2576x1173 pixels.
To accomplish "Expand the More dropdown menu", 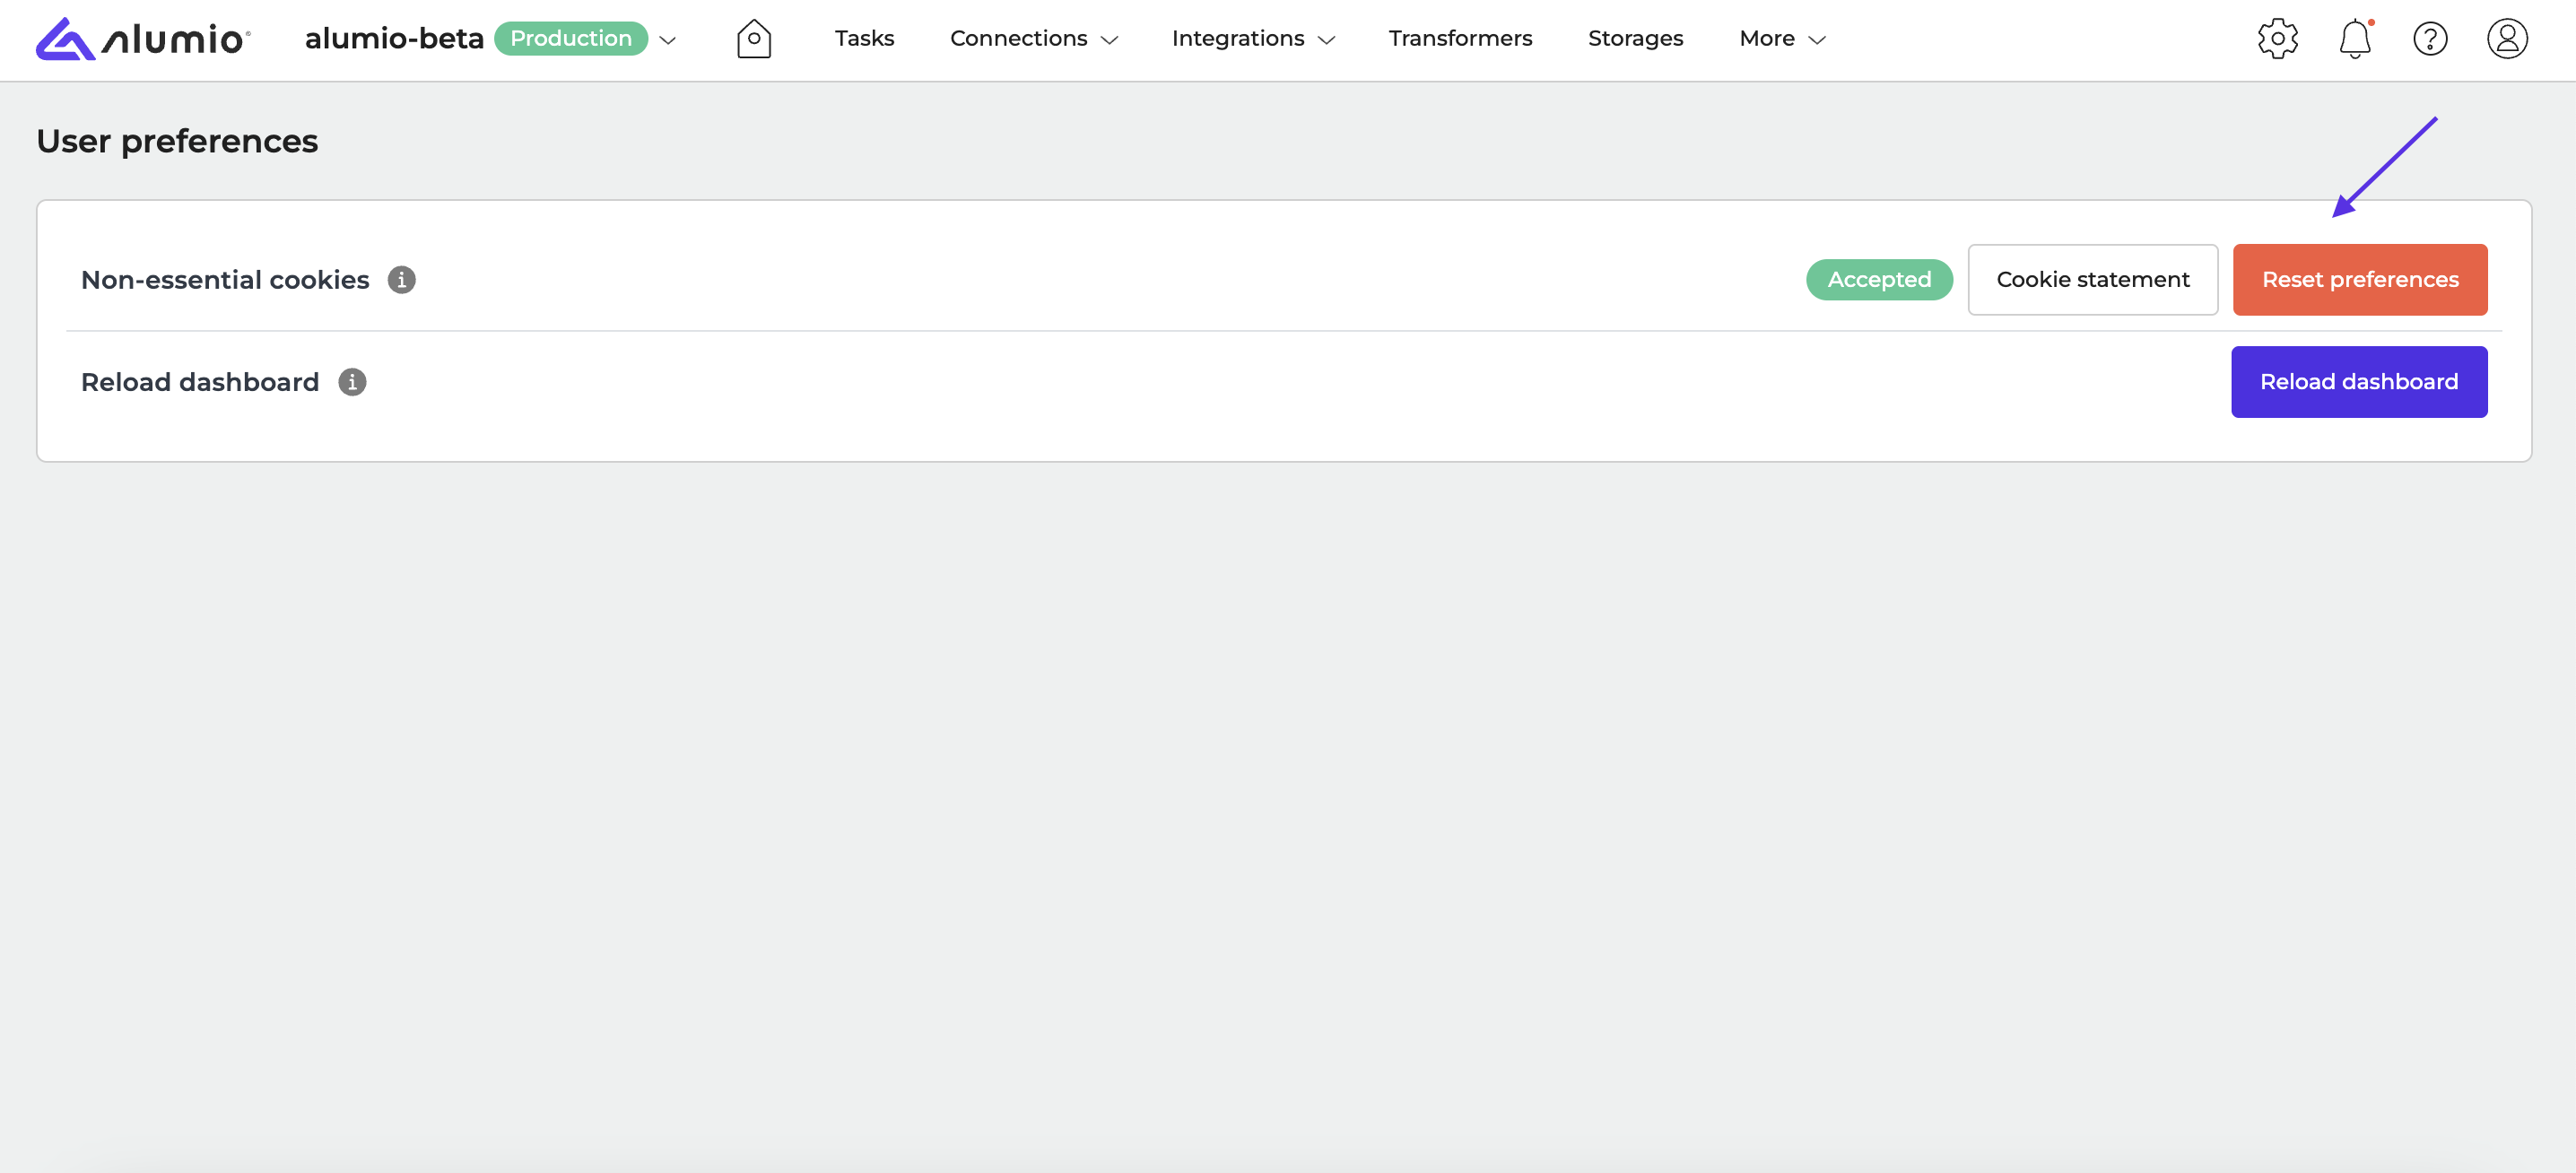I will click(x=1783, y=39).
